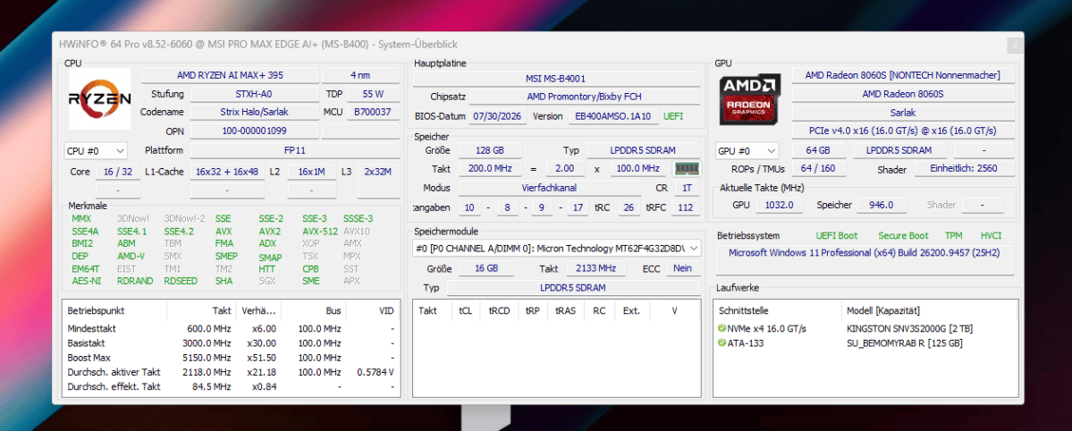Click the HVCI label

991,235
